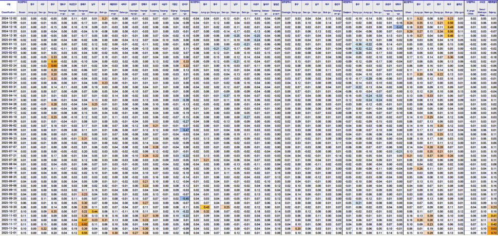Click the 2024-12-02 date row label
This screenshot has width=498, height=236.
(x=9, y=18)
